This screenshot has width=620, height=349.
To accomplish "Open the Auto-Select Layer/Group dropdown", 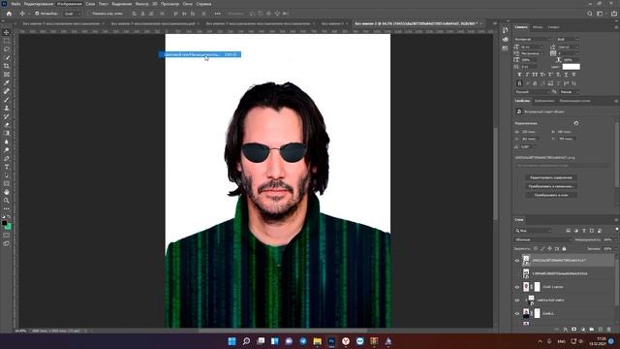I will [x=72, y=14].
